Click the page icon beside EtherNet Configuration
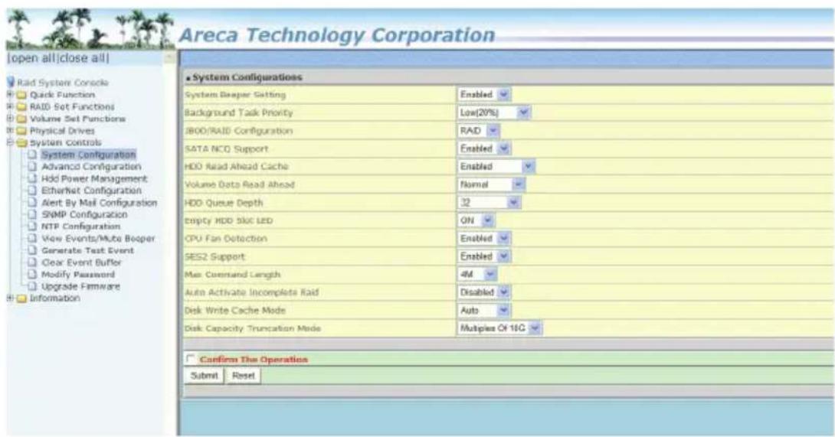The height and width of the screenshot is (437, 835). pyautogui.click(x=33, y=191)
